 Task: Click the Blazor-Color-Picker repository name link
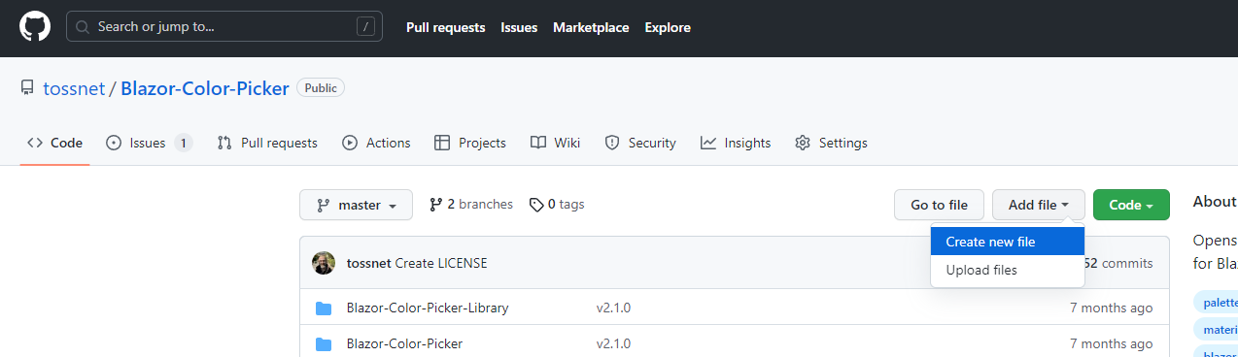tap(205, 88)
